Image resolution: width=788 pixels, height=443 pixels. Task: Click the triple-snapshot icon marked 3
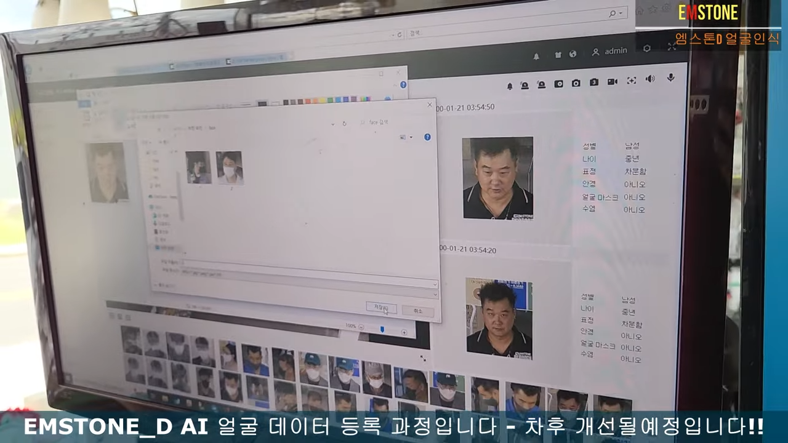click(593, 82)
